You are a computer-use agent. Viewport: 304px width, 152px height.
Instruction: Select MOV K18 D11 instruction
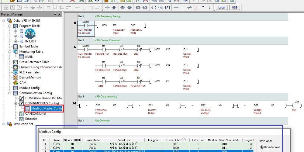pos(174,50)
